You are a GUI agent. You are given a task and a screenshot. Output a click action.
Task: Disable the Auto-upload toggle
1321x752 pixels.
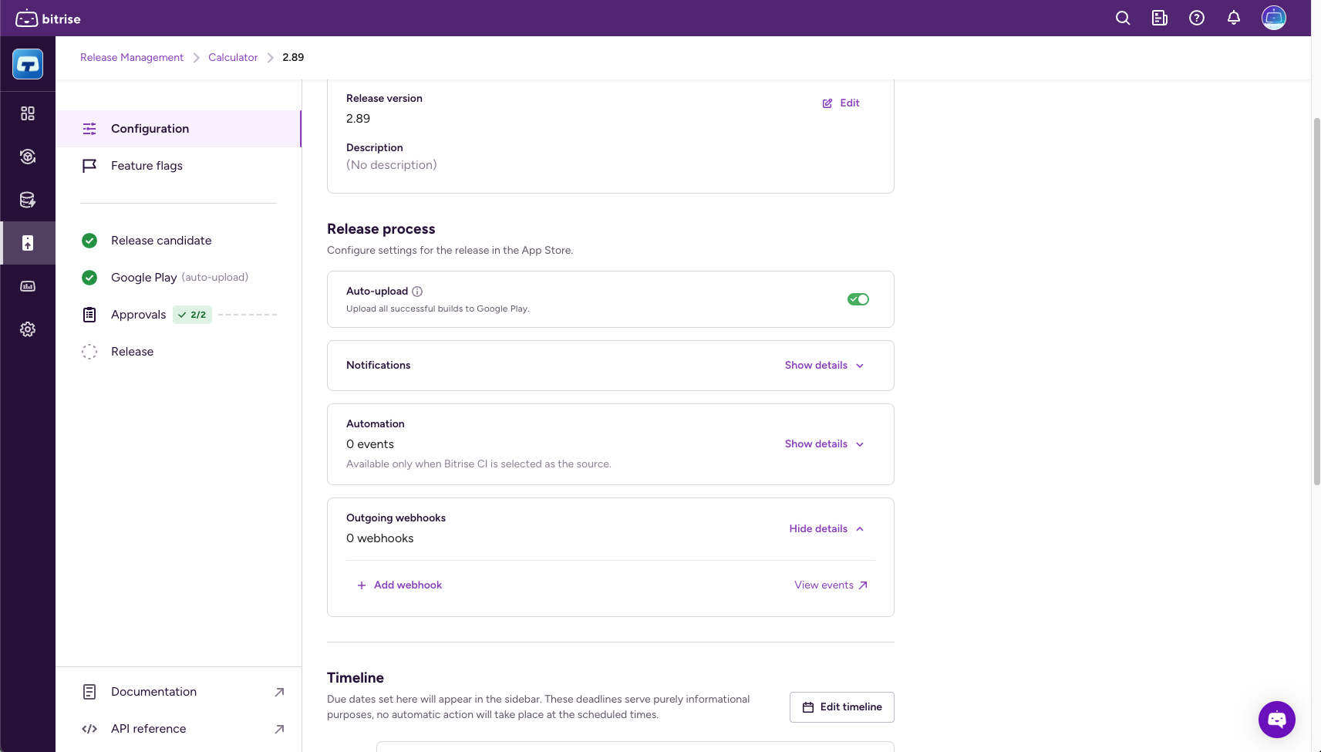858,299
